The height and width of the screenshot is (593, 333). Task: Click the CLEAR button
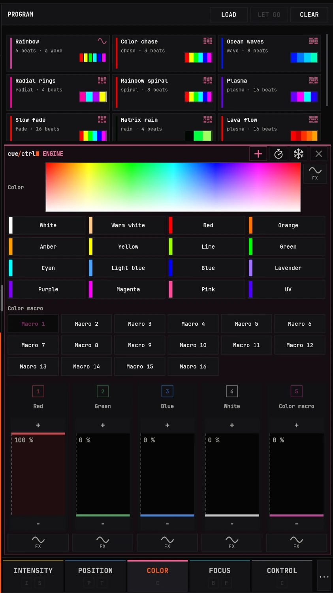pyautogui.click(x=309, y=15)
